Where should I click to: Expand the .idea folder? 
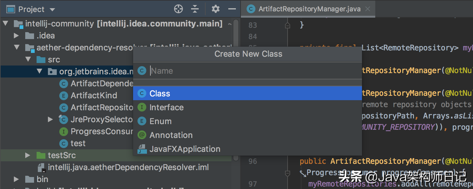(x=16, y=36)
